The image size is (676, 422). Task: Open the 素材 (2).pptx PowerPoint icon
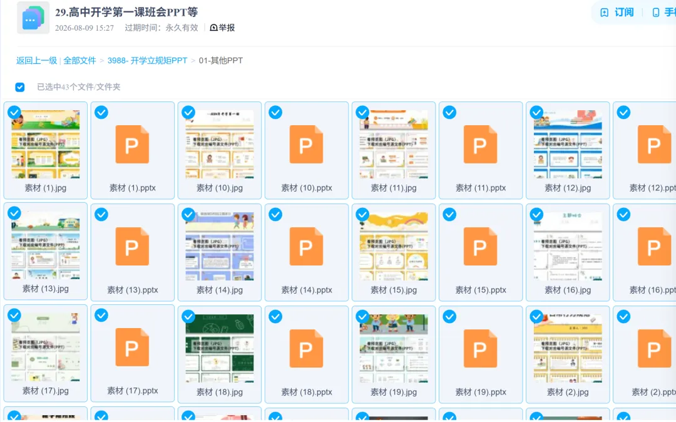coord(655,348)
